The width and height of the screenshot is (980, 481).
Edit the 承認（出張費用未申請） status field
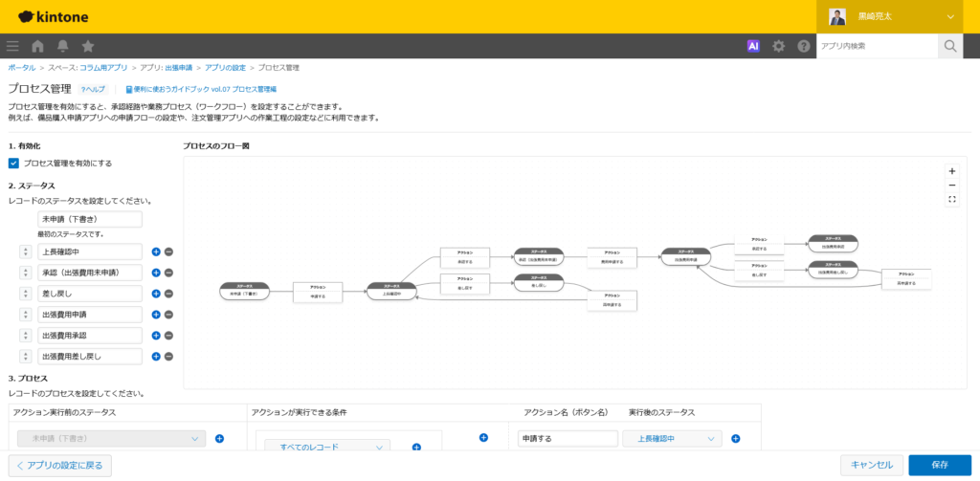[x=90, y=273]
